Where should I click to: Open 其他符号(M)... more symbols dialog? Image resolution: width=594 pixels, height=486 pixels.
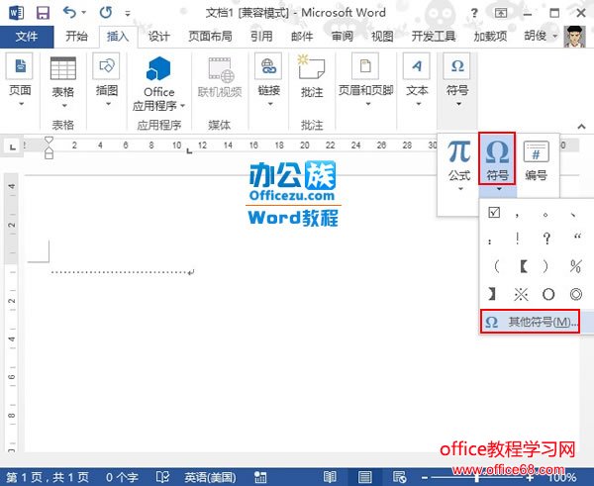pos(530,322)
